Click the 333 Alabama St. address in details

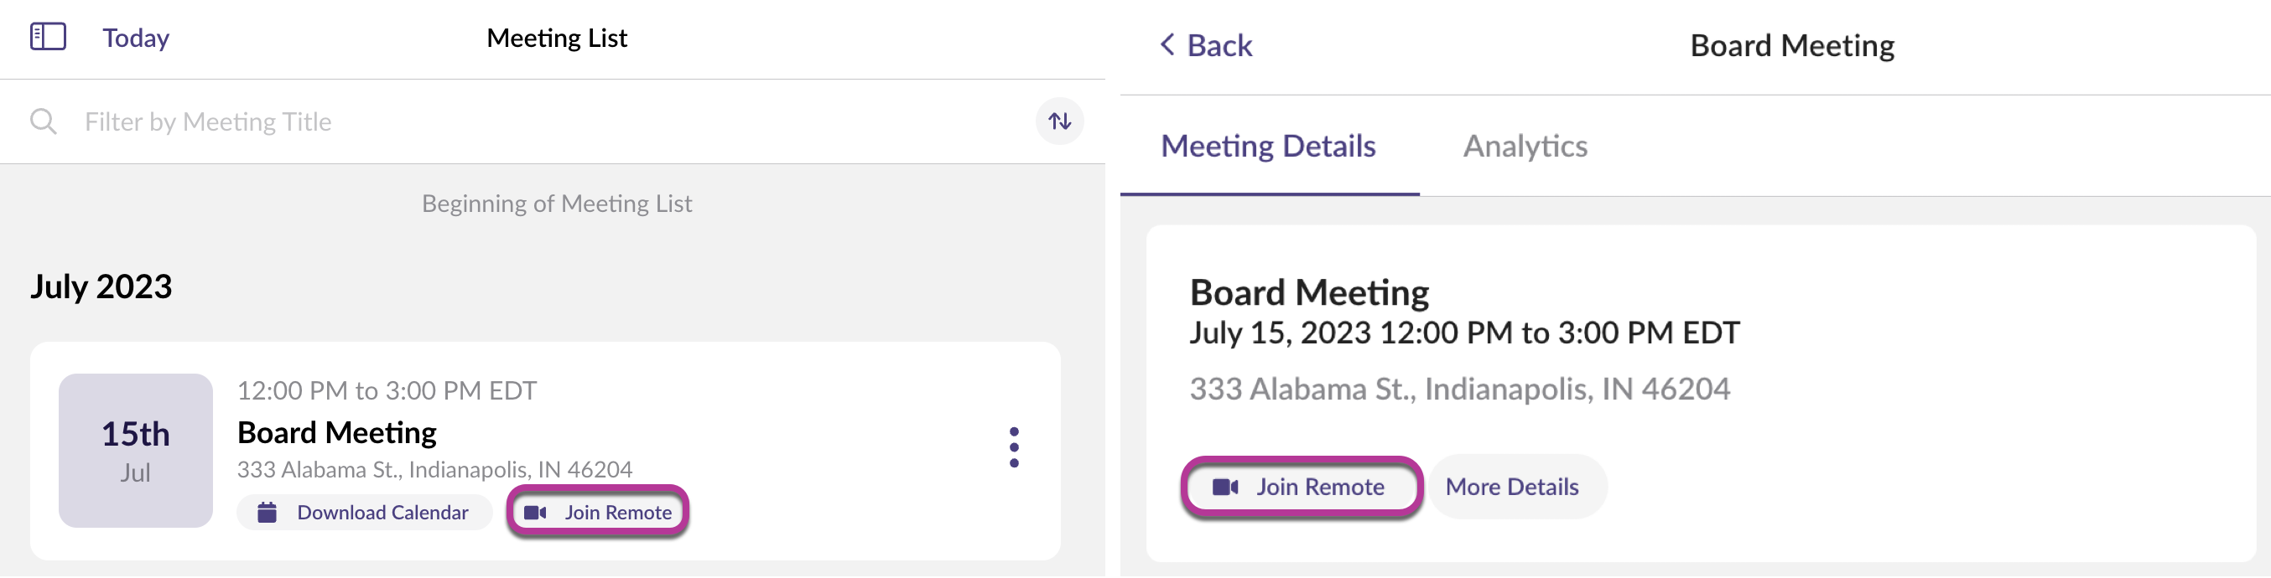[1459, 390]
